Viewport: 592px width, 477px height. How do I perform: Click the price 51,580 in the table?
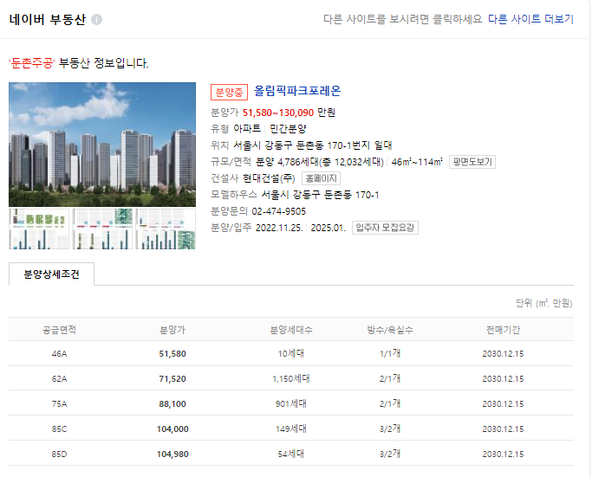click(172, 354)
